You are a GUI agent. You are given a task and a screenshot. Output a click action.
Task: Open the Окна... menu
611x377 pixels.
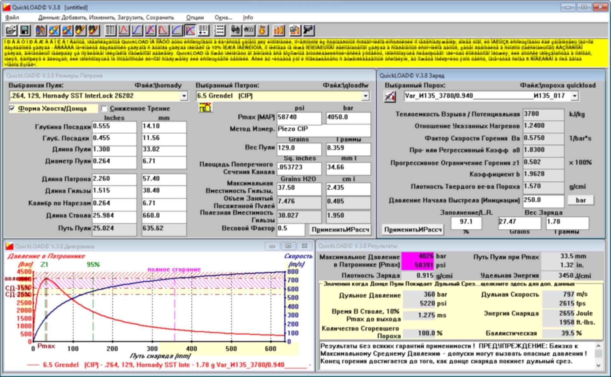tap(223, 17)
